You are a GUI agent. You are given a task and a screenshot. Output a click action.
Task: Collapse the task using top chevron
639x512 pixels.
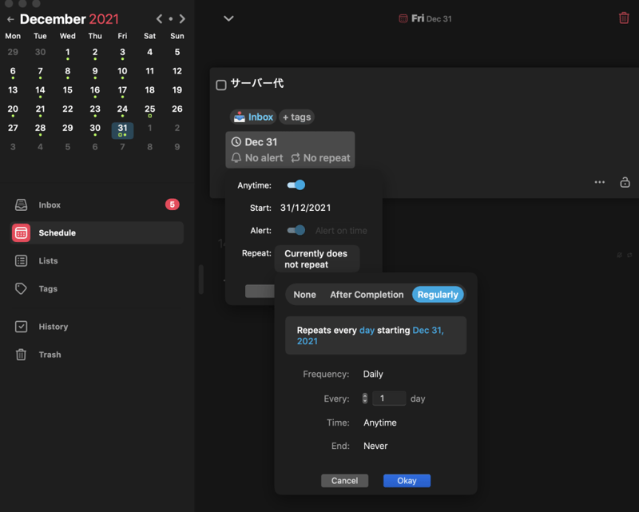click(228, 18)
